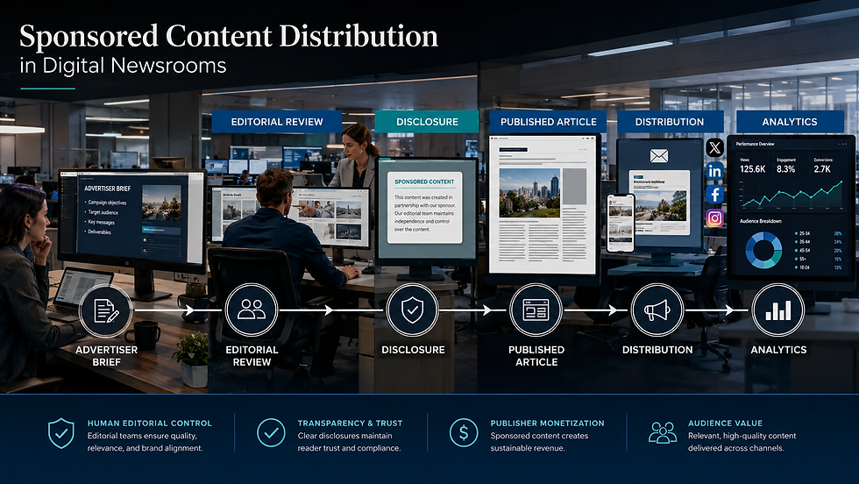859x484 pixels.
Task: Open the Instagram social icon
Action: (x=714, y=218)
